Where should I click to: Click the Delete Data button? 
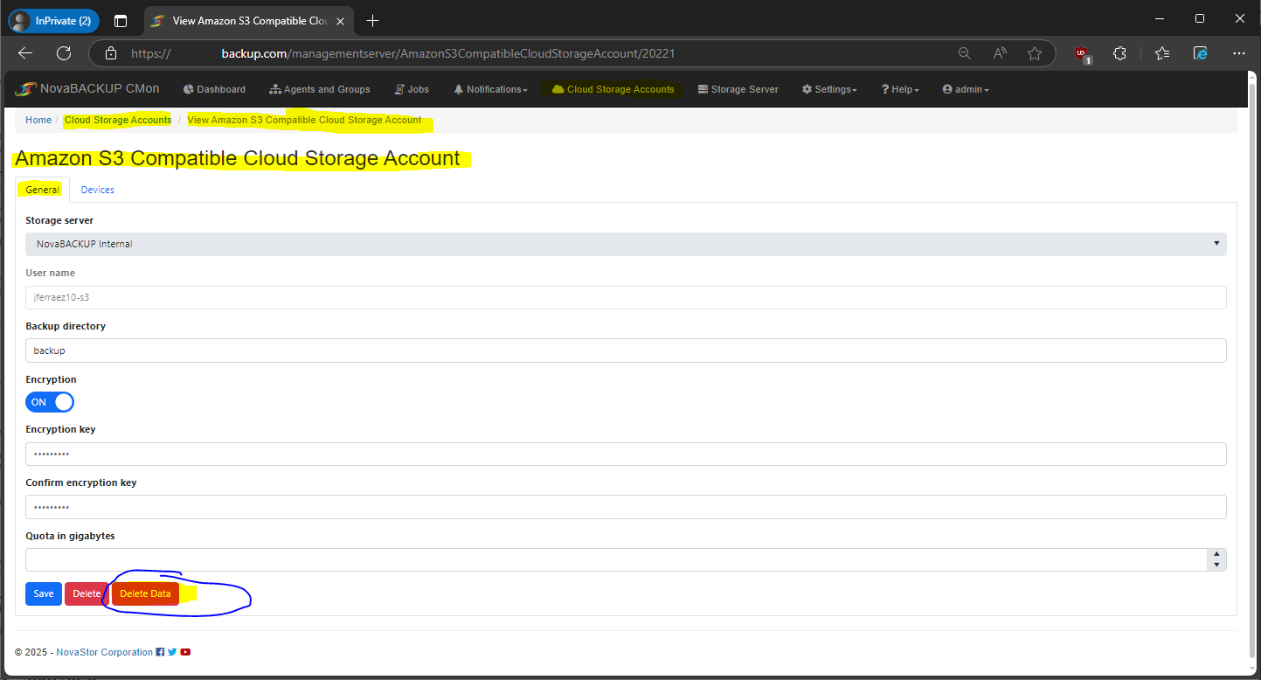pyautogui.click(x=145, y=593)
